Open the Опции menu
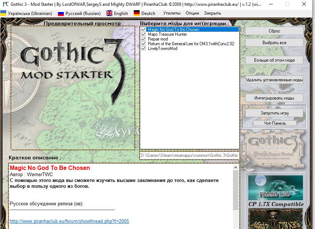This screenshot has width=315, height=229. click(x=192, y=13)
